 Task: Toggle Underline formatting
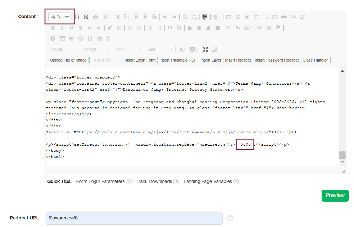(x=71, y=28)
